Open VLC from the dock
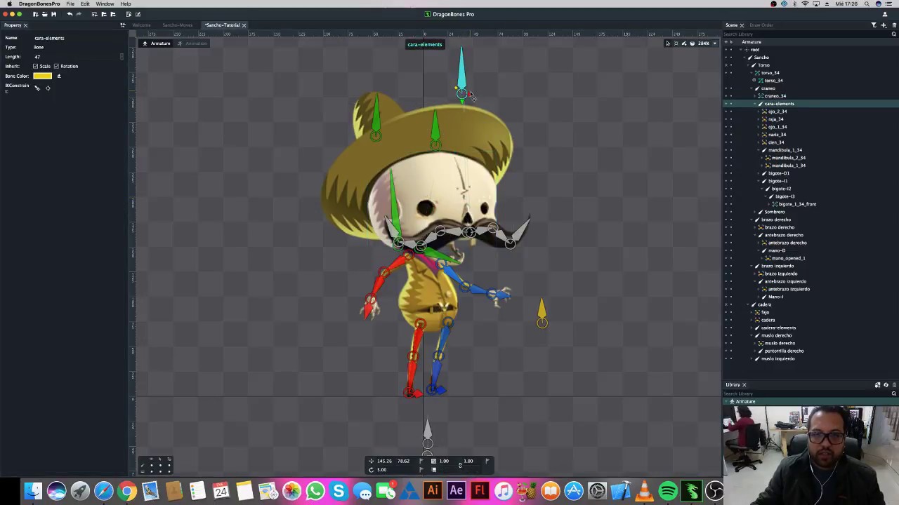 point(645,490)
